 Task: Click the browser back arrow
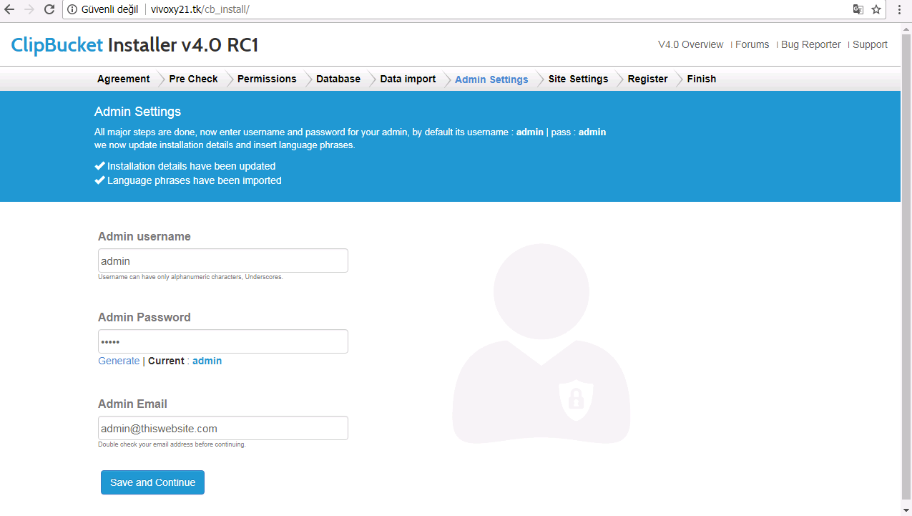pyautogui.click(x=9, y=9)
